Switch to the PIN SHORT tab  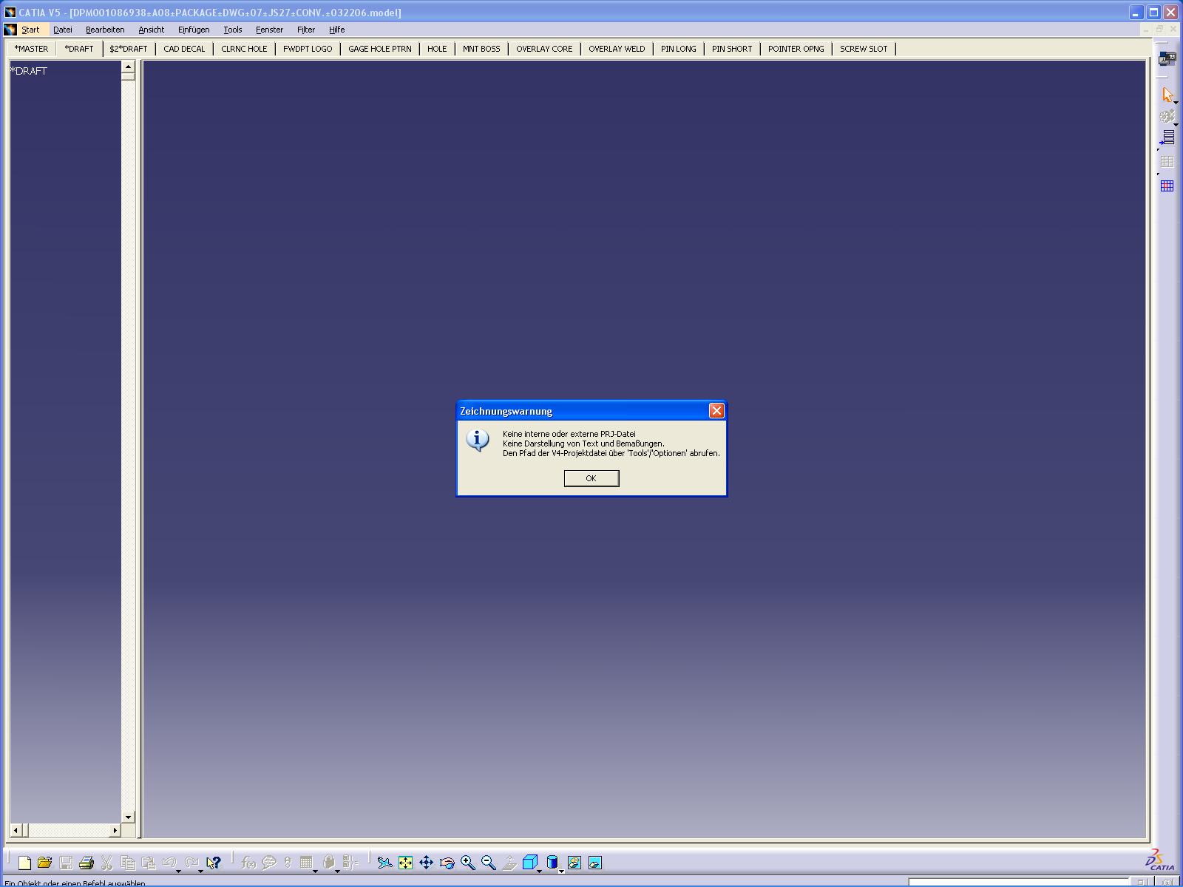click(732, 49)
